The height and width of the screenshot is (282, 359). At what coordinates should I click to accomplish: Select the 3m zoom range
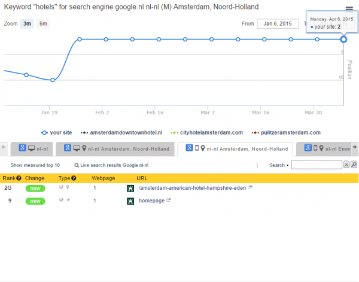point(27,24)
